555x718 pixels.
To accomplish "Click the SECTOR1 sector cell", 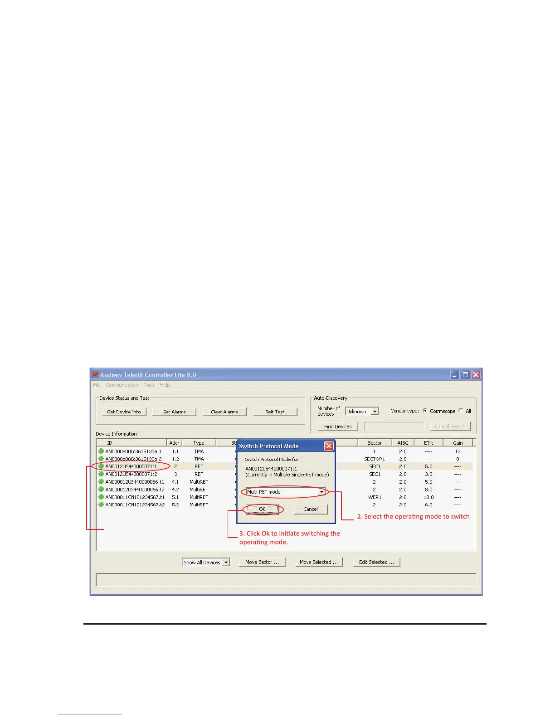I will click(375, 459).
